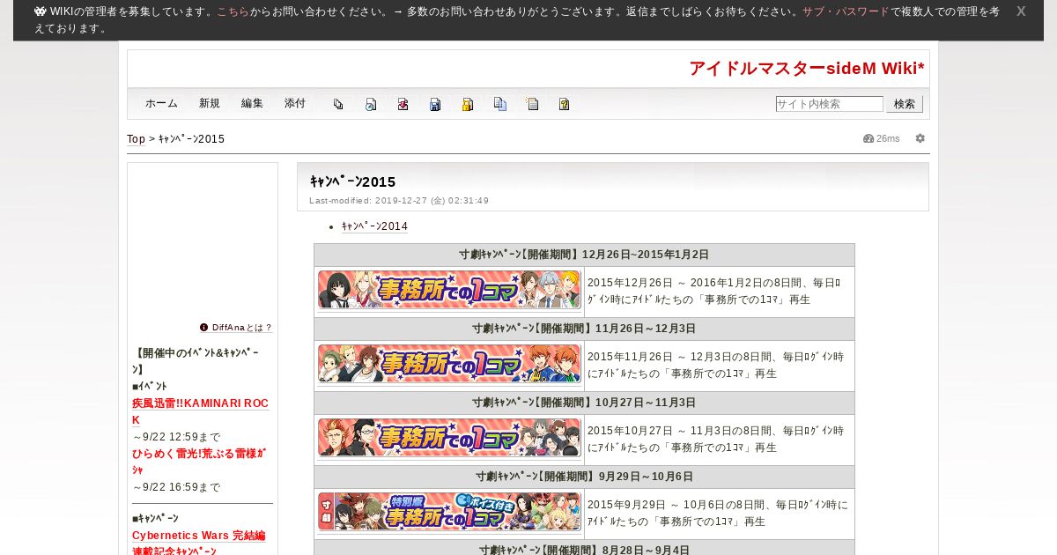The width and height of the screenshot is (1057, 555).
Task: Select the 11月26日～12月3日 campaign header
Action: pyautogui.click(x=584, y=329)
